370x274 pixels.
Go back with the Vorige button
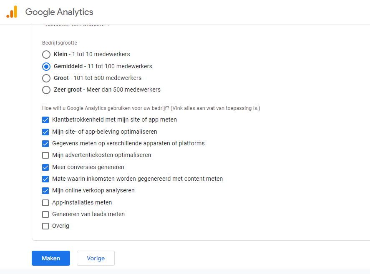[x=96, y=258]
